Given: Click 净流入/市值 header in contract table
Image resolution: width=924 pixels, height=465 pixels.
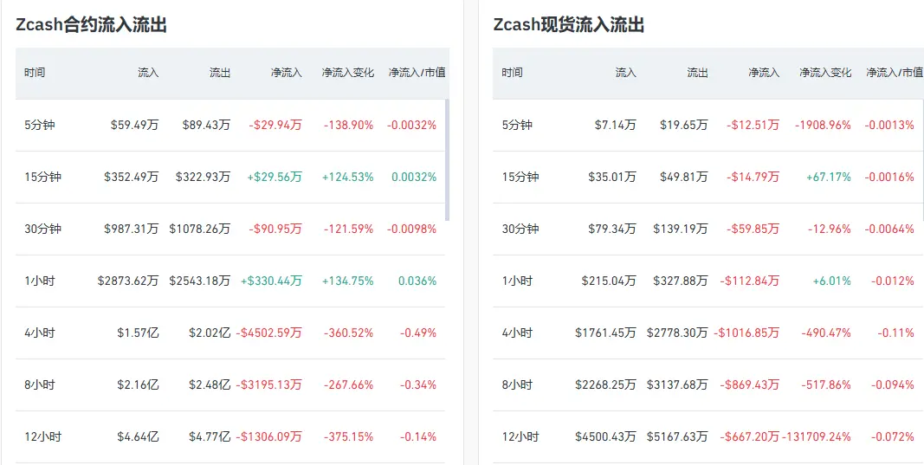Looking at the screenshot, I should (417, 73).
